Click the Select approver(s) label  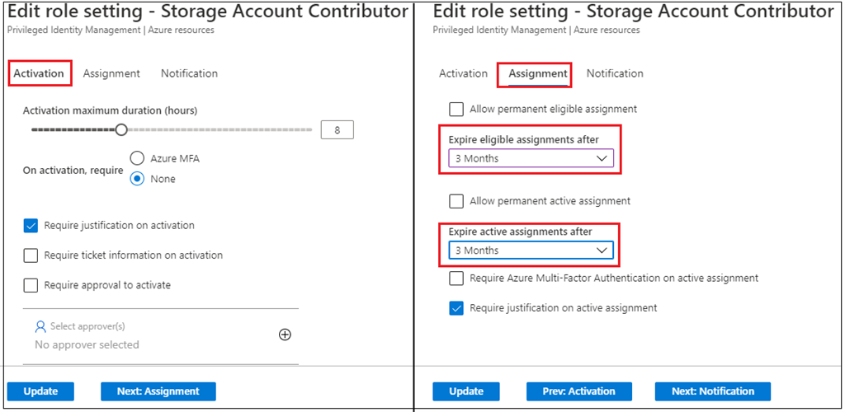[x=87, y=326]
